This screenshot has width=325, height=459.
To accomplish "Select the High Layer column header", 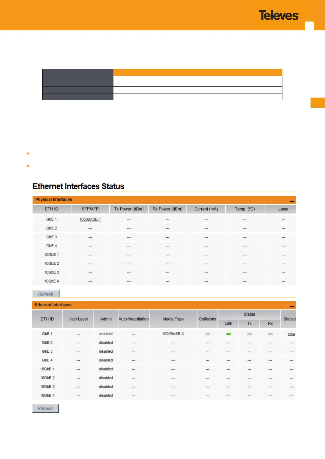I will tap(78, 319).
